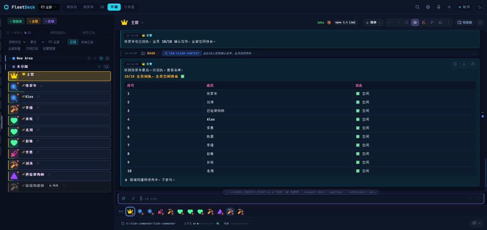Click the paperclip attachment icon
The width and height of the screenshot is (487, 230).
tap(133, 198)
